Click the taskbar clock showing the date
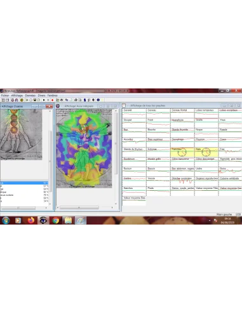Image resolution: width=242 pixels, height=313 pixels. [x=227, y=221]
